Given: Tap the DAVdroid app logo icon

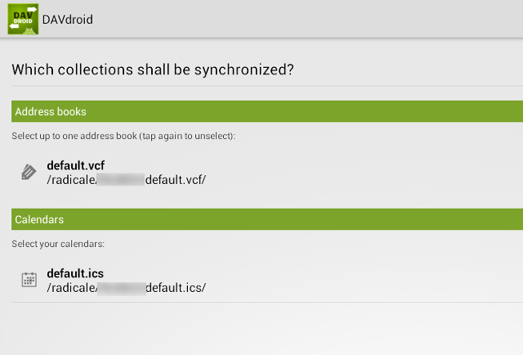Looking at the screenshot, I should (23, 19).
